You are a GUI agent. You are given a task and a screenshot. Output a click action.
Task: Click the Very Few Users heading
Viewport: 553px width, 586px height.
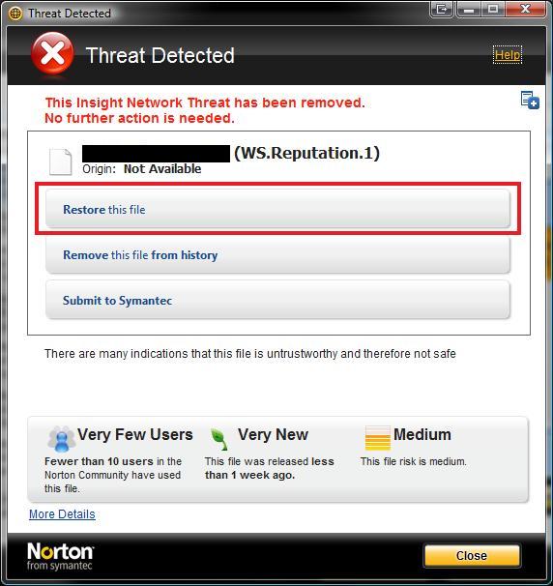(135, 434)
